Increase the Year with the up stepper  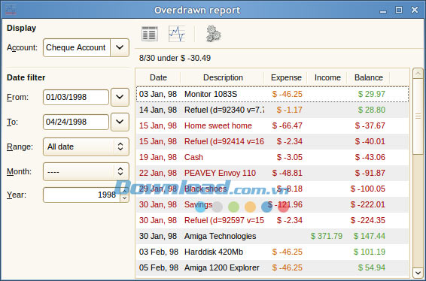pos(124,191)
